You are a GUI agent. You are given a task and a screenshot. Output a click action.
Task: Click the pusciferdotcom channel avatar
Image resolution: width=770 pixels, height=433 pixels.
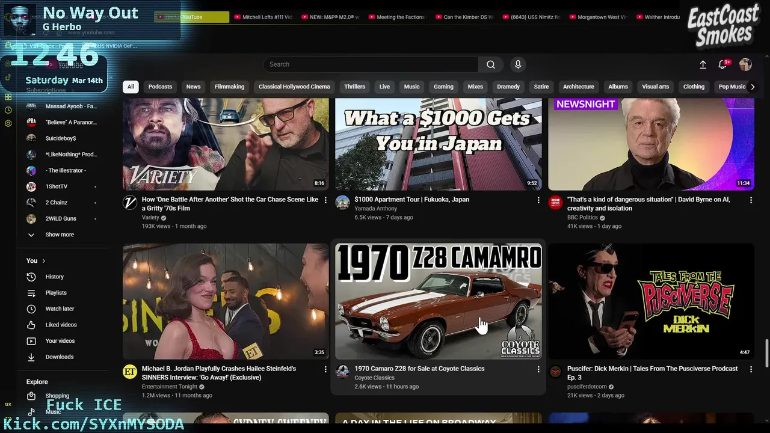pos(555,372)
